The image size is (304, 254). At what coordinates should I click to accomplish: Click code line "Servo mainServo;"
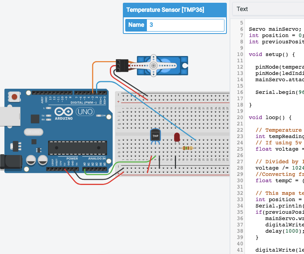click(275, 29)
